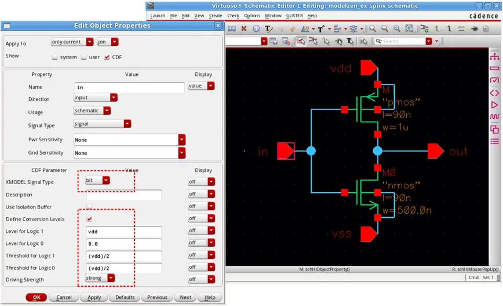Click the distribute objects icon
The height and width of the screenshot is (307, 503).
353,29
